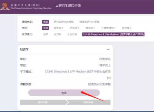The image size is (154, 112).
Task: Click the 理学硕士 value in the card
Action: pos(105,65)
